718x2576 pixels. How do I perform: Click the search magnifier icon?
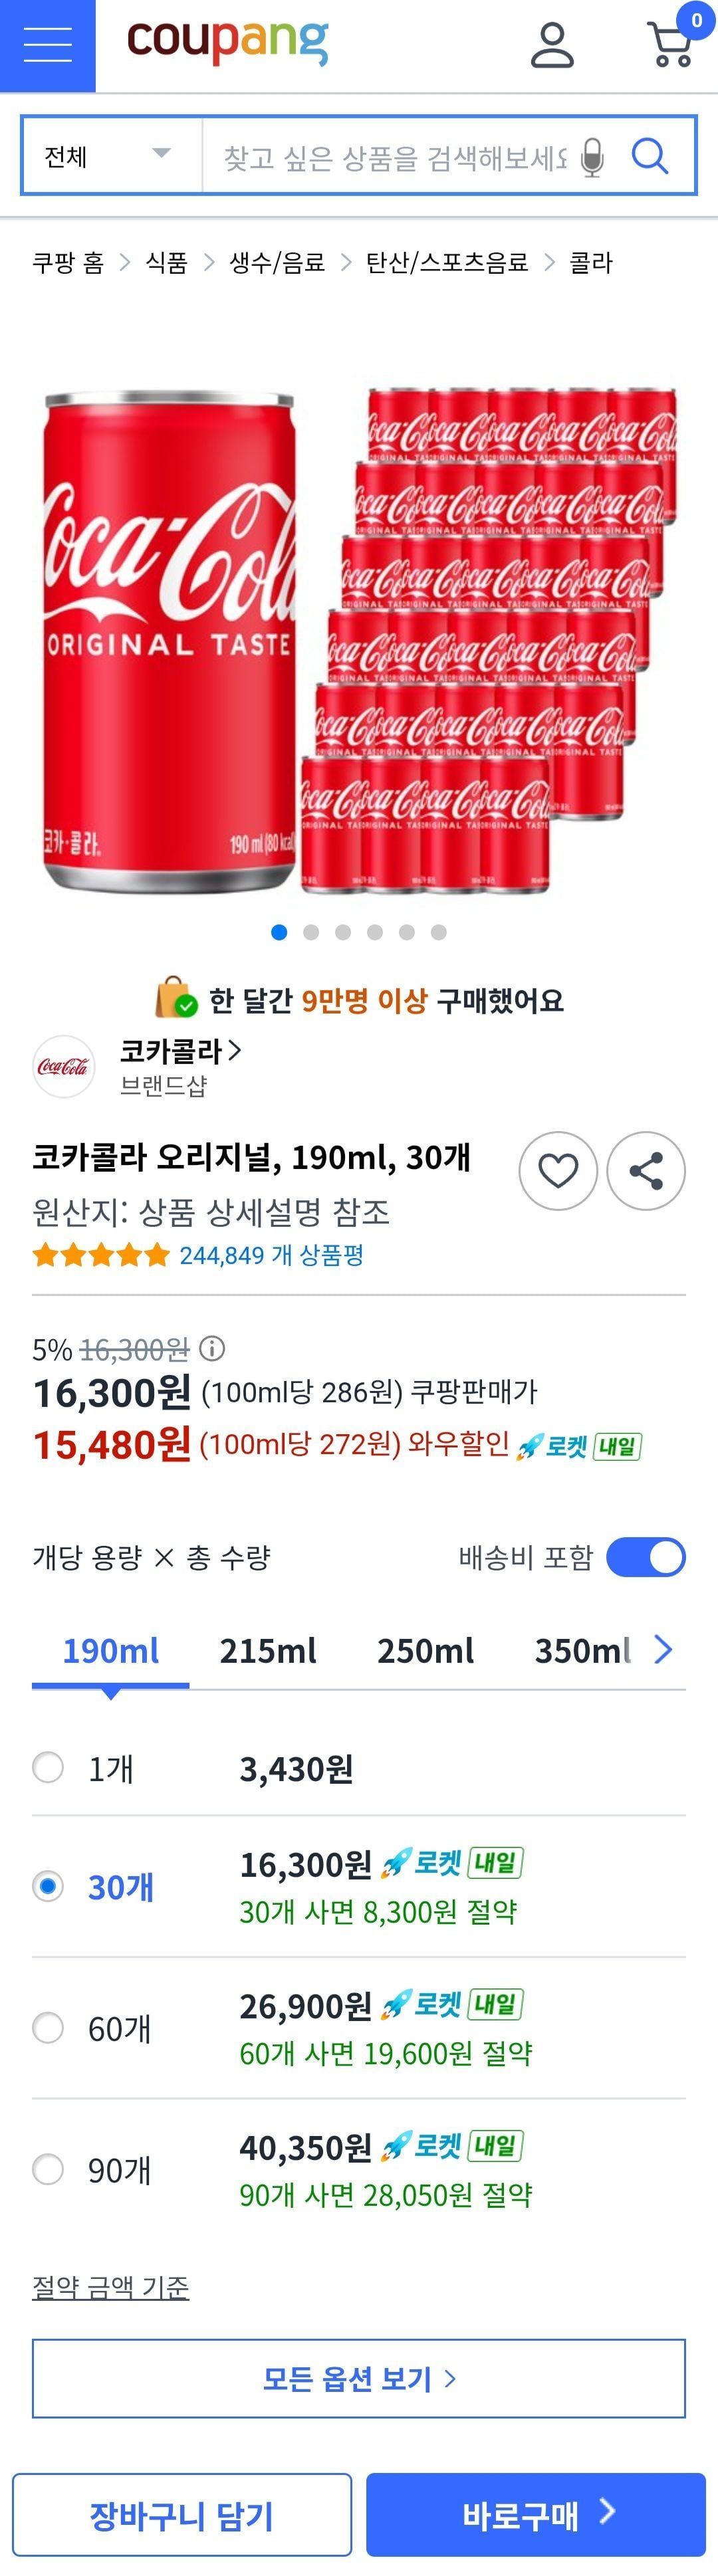(x=650, y=156)
